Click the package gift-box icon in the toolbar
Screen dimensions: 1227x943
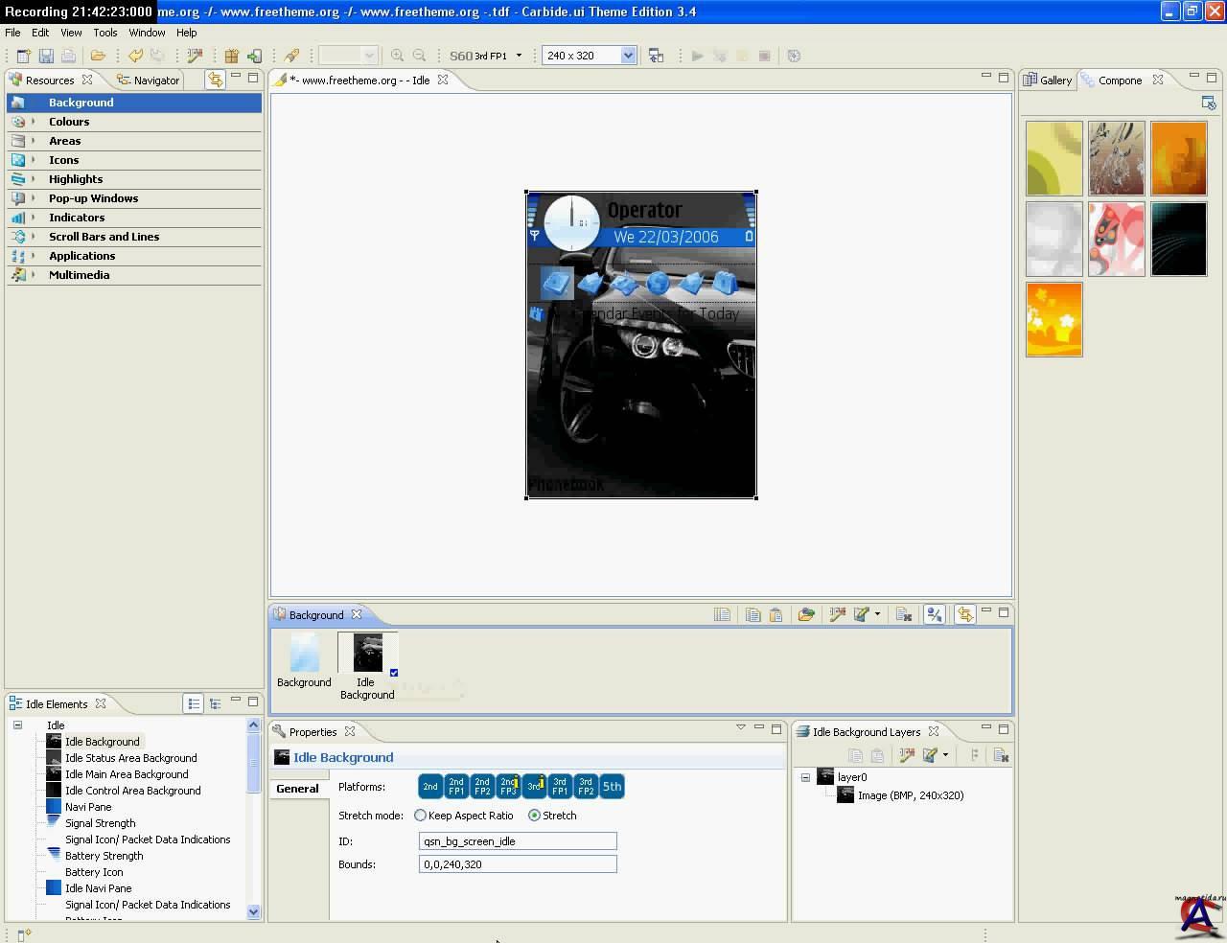pyautogui.click(x=231, y=56)
